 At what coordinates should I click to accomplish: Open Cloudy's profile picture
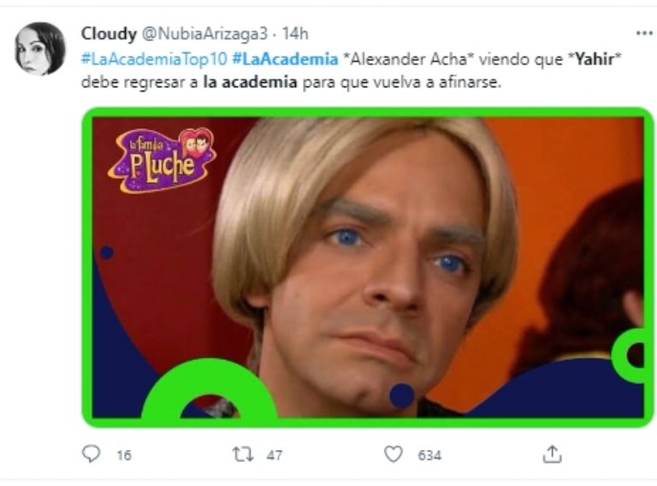point(40,49)
